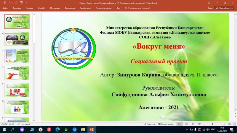This screenshot has width=237, height=133.
Task: Switch to the Рецензирование ribbon tab
Action: [103, 8]
